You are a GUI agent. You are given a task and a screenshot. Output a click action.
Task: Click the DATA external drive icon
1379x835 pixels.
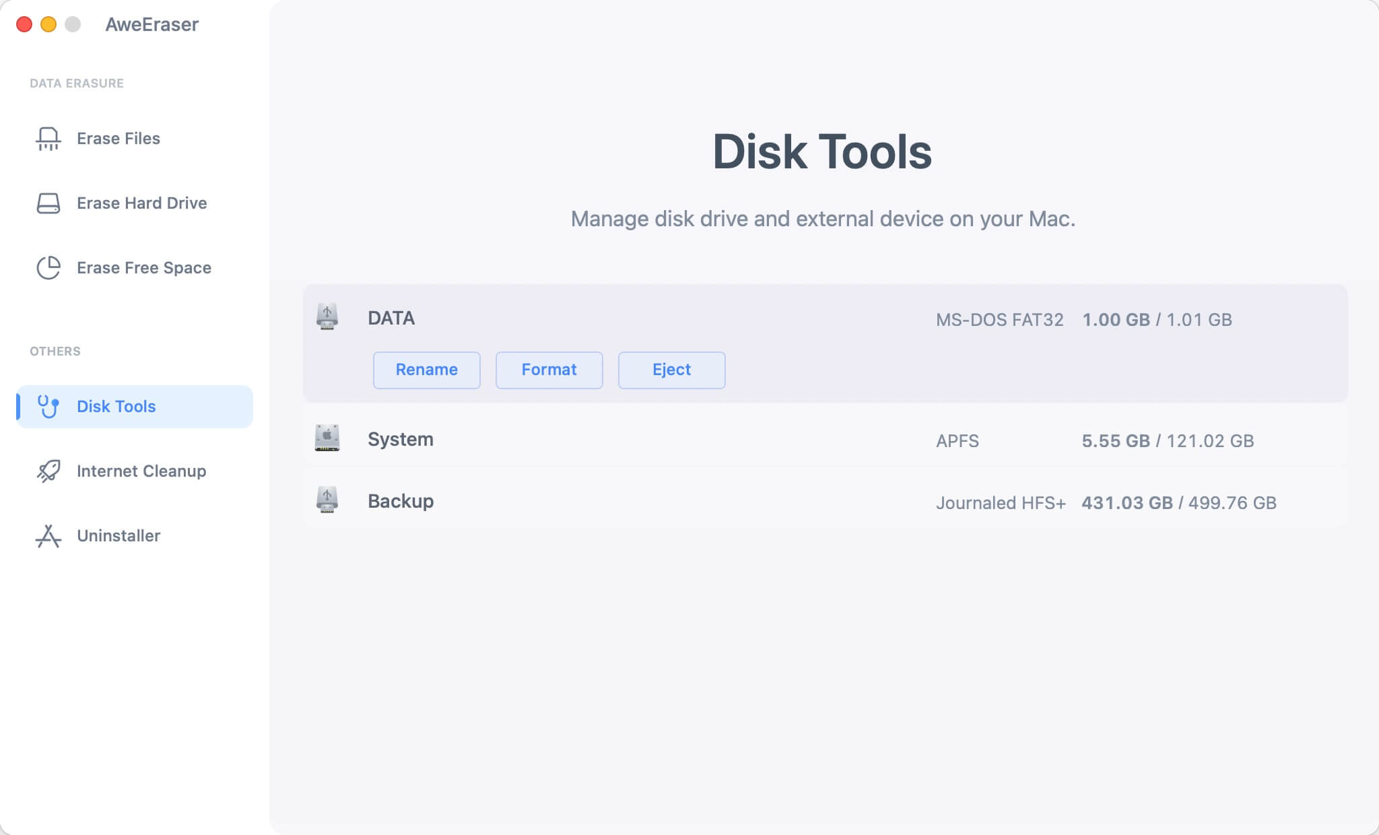pos(327,316)
